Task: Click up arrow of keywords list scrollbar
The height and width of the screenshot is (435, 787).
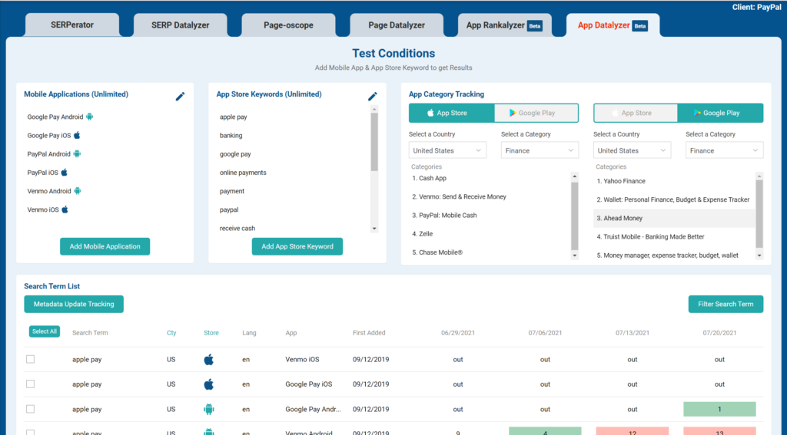Action: 374,109
